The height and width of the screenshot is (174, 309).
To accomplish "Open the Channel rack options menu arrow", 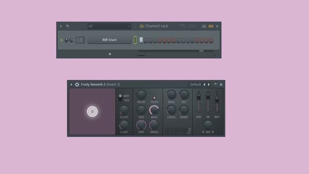I will pos(61,26).
